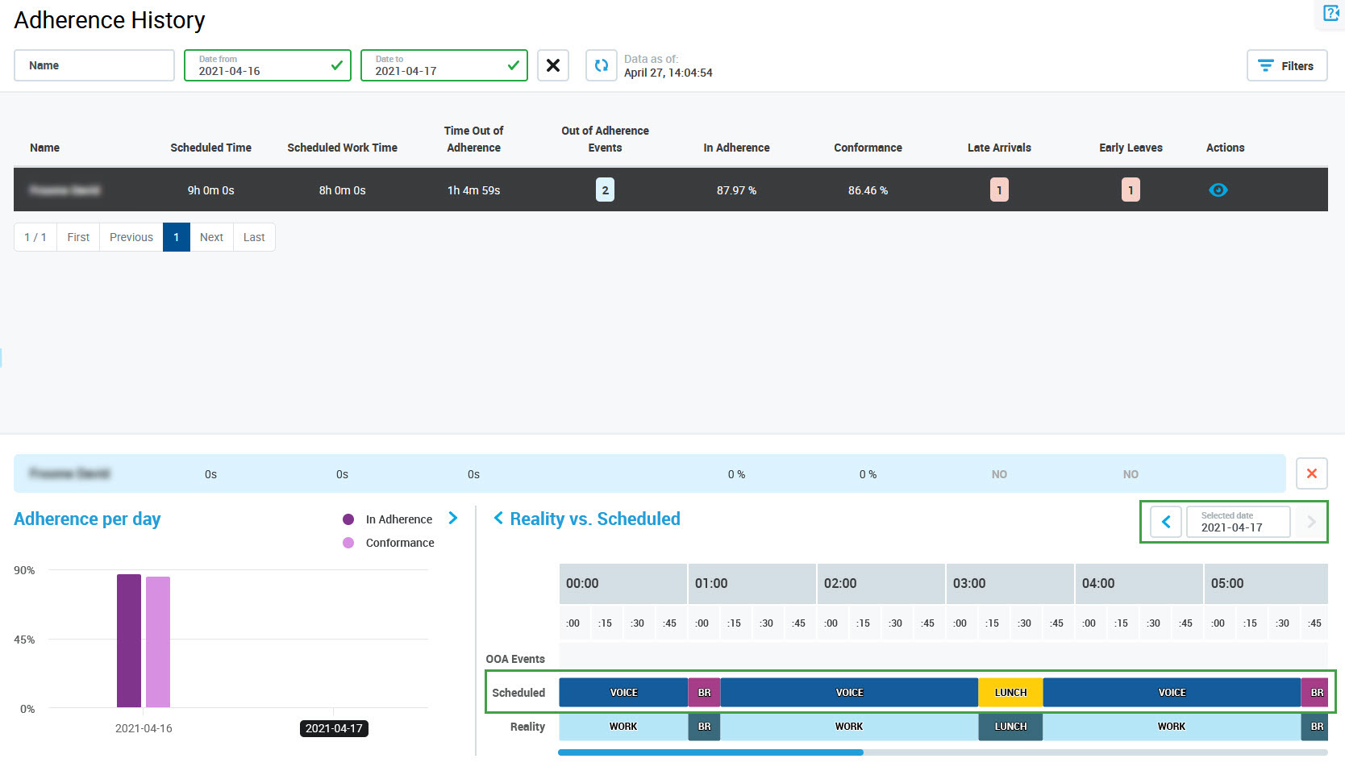
Task: Go to next selected date arrow
Action: click(1310, 522)
